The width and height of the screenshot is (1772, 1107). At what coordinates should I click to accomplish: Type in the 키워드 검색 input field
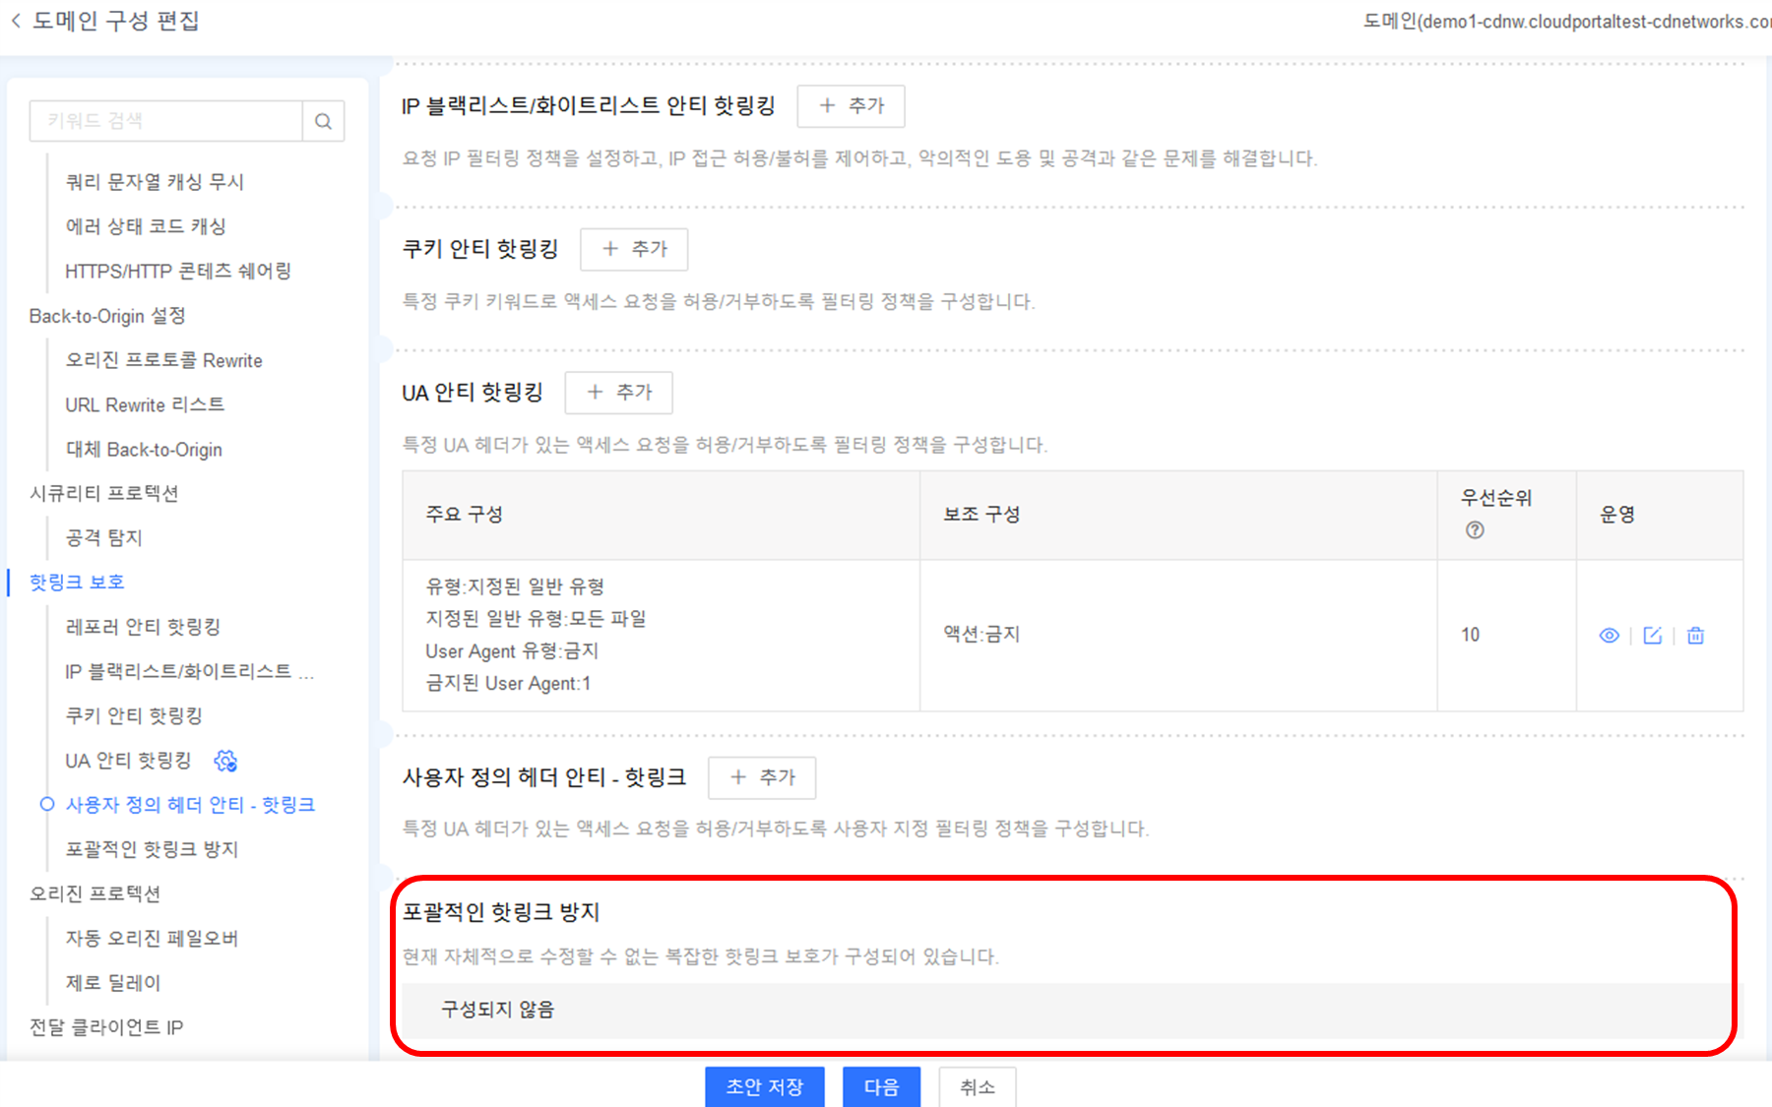coord(165,121)
